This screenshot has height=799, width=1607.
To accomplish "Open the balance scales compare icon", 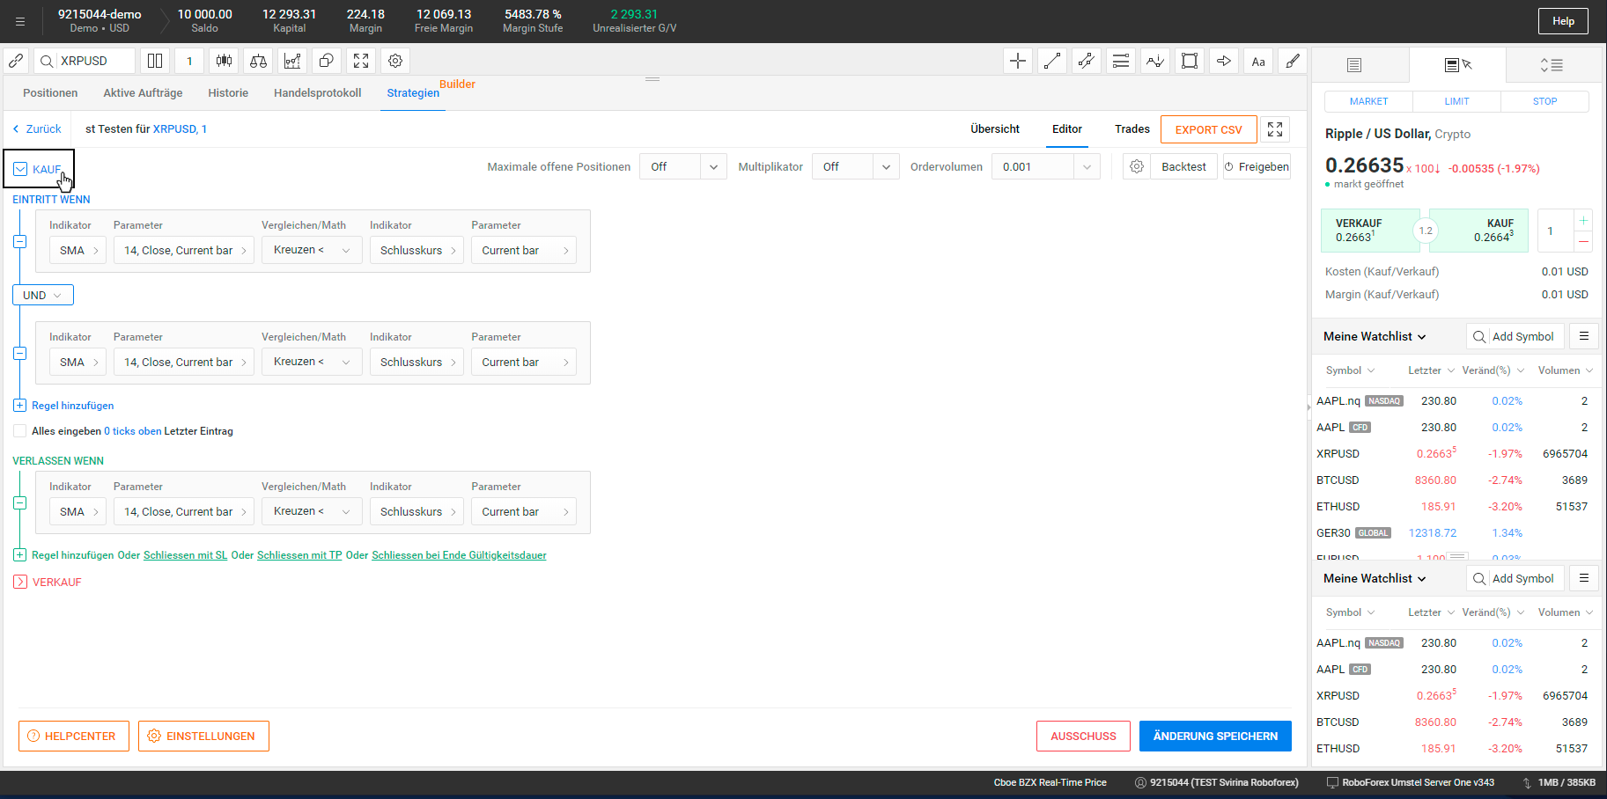I will [258, 61].
